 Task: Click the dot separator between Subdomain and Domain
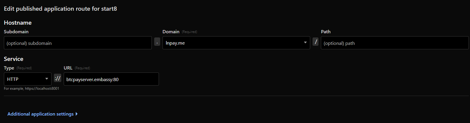157,42
